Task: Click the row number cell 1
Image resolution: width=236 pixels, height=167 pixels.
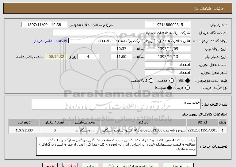Action: (223, 130)
